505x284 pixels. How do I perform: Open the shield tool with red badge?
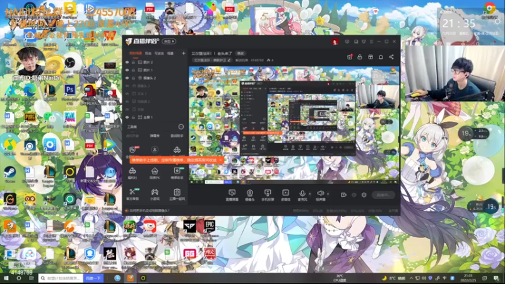click(133, 150)
